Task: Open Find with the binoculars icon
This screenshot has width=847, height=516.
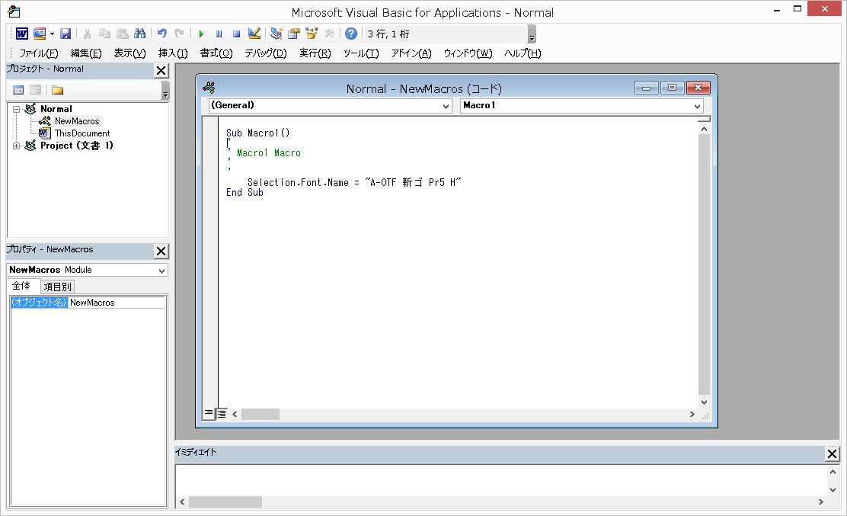Action: click(x=140, y=34)
